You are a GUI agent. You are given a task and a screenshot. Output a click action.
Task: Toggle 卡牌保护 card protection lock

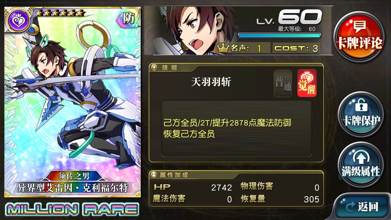pos(360,114)
